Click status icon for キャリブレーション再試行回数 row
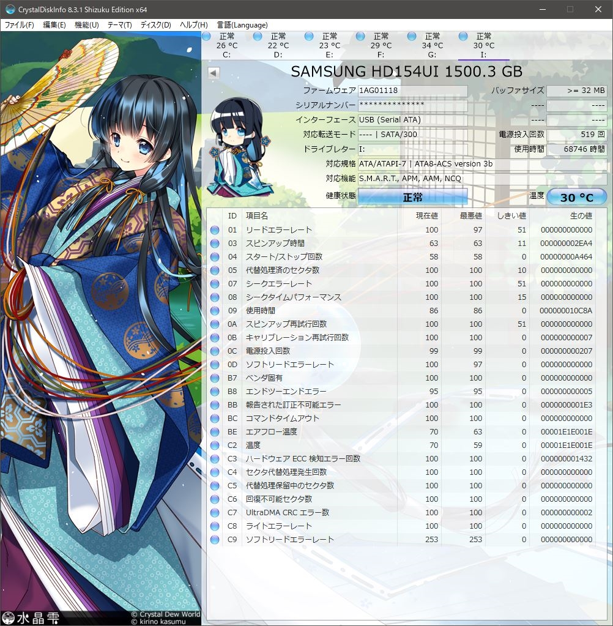This screenshot has height=626, width=613. (215, 338)
